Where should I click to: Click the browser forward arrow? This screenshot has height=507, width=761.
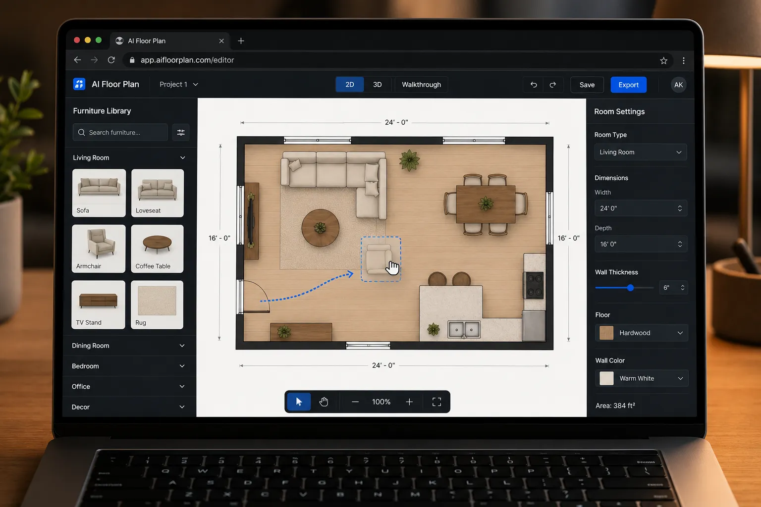[x=94, y=60]
